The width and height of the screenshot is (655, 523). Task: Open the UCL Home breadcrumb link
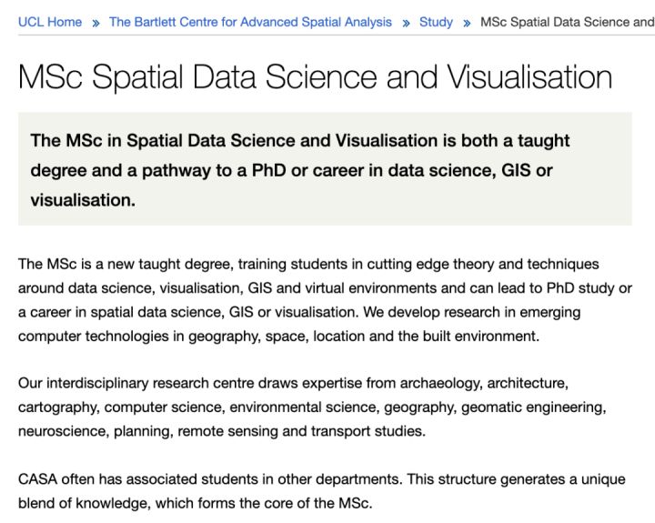click(50, 22)
